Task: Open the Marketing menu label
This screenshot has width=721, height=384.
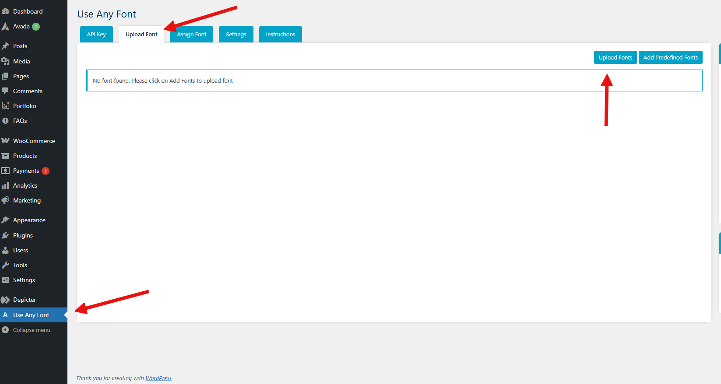Action: tap(27, 200)
